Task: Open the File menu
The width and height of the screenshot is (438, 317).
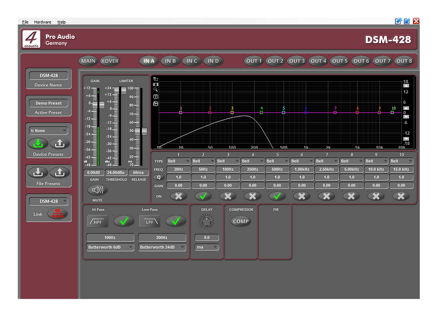Action: click(25, 22)
